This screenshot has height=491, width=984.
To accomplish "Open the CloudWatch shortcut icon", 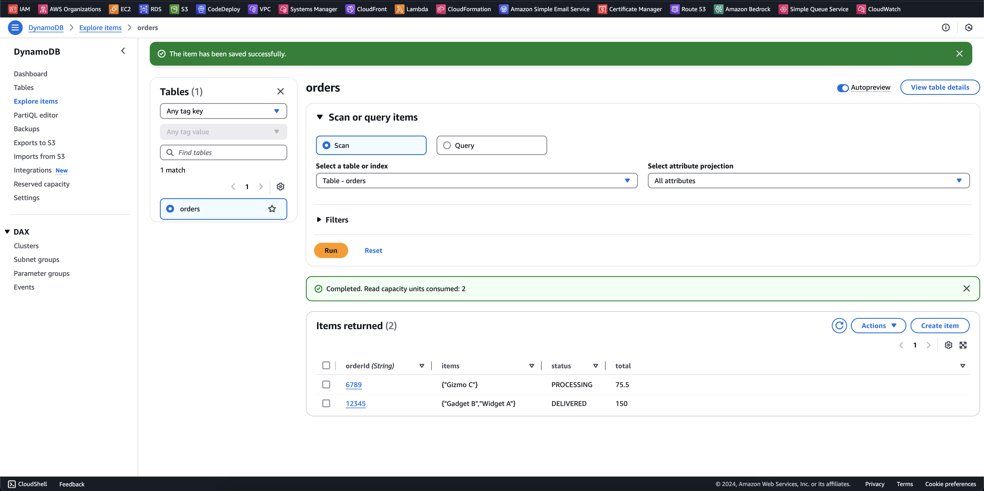I will point(861,9).
